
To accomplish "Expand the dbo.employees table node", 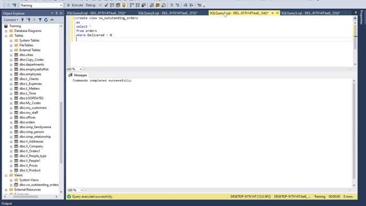I will pyautogui.click(x=11, y=74).
